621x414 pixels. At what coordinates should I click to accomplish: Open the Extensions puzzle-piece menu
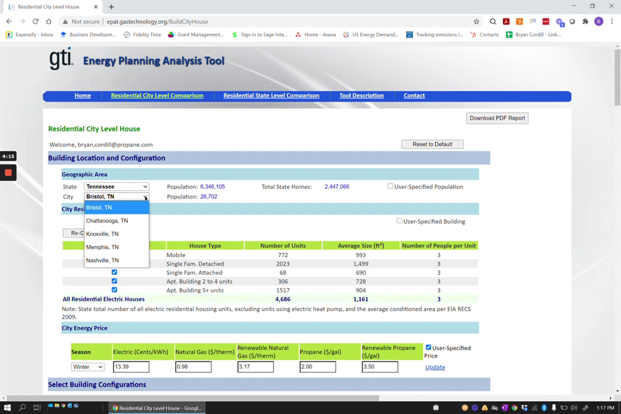[x=585, y=21]
